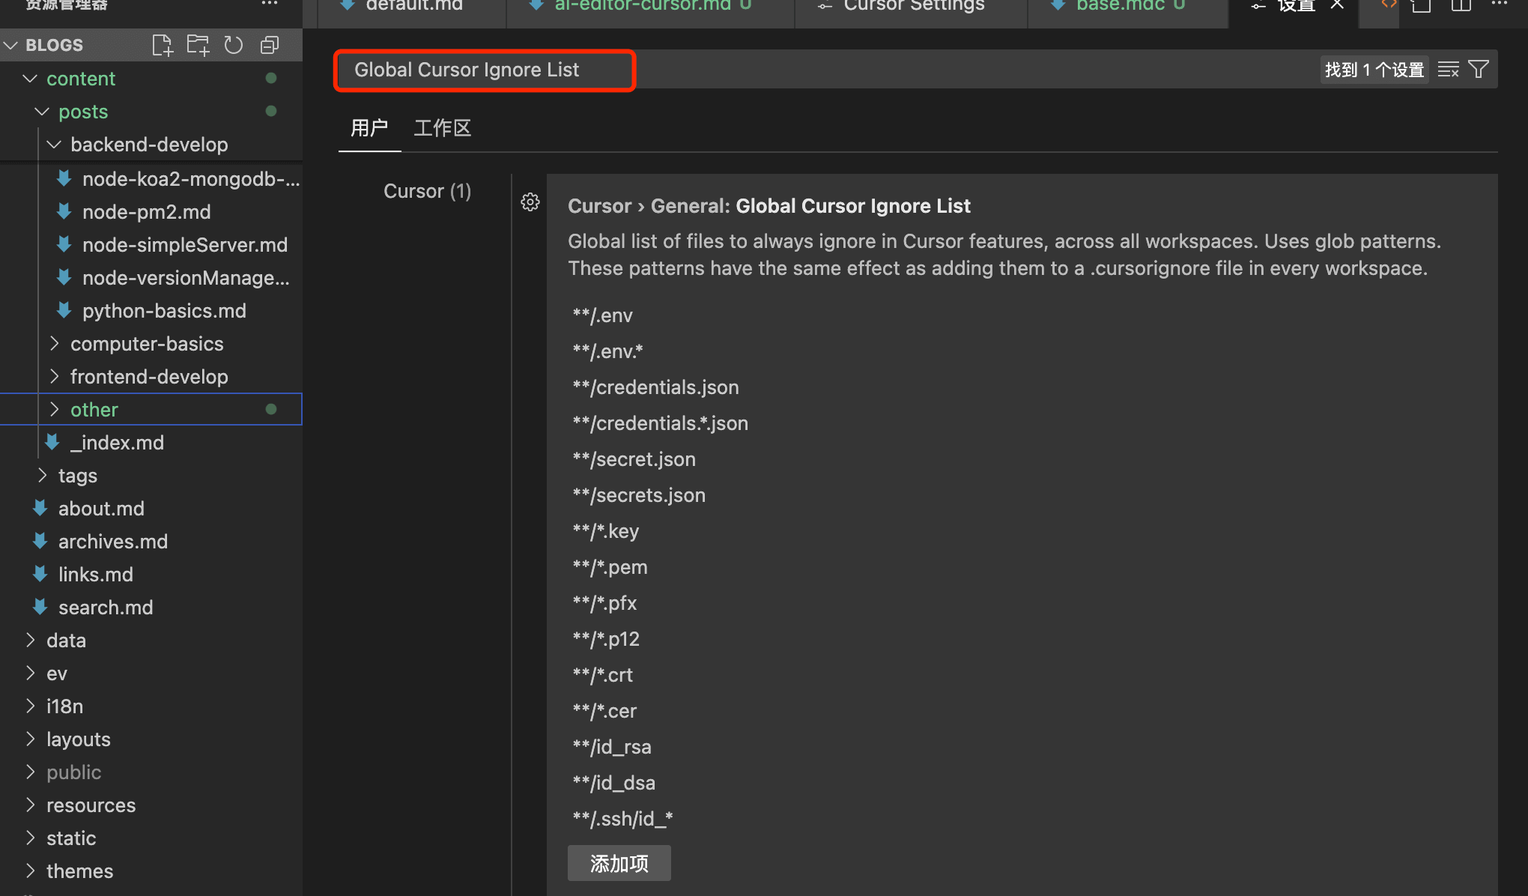This screenshot has width=1528, height=896.
Task: Expand the ev folder
Action: click(151, 673)
